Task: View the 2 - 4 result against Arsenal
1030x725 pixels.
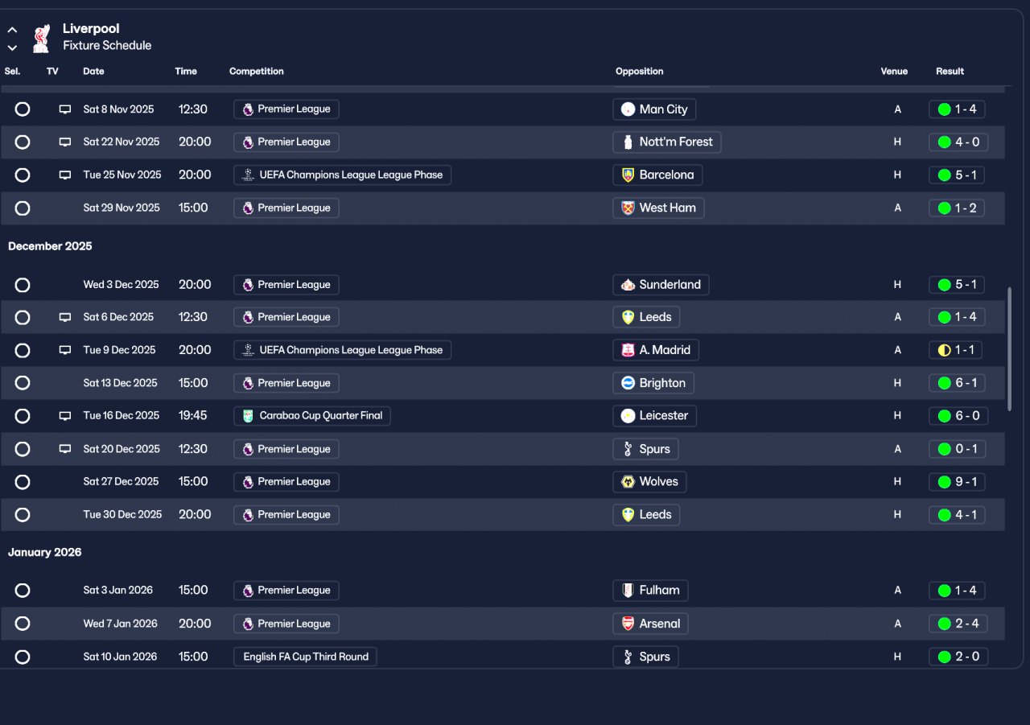Action: (957, 624)
